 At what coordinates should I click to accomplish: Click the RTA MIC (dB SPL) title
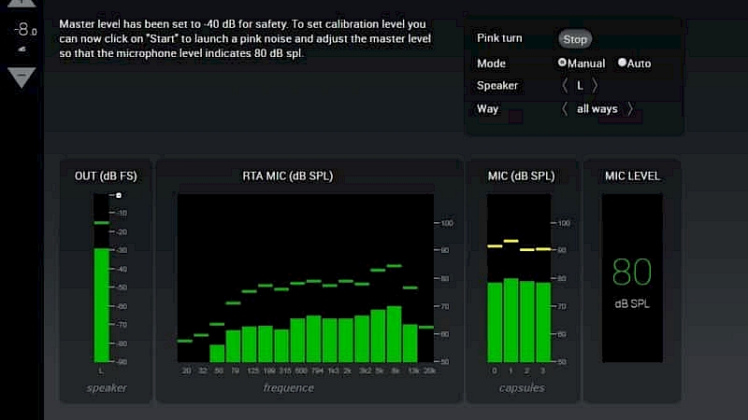point(288,176)
